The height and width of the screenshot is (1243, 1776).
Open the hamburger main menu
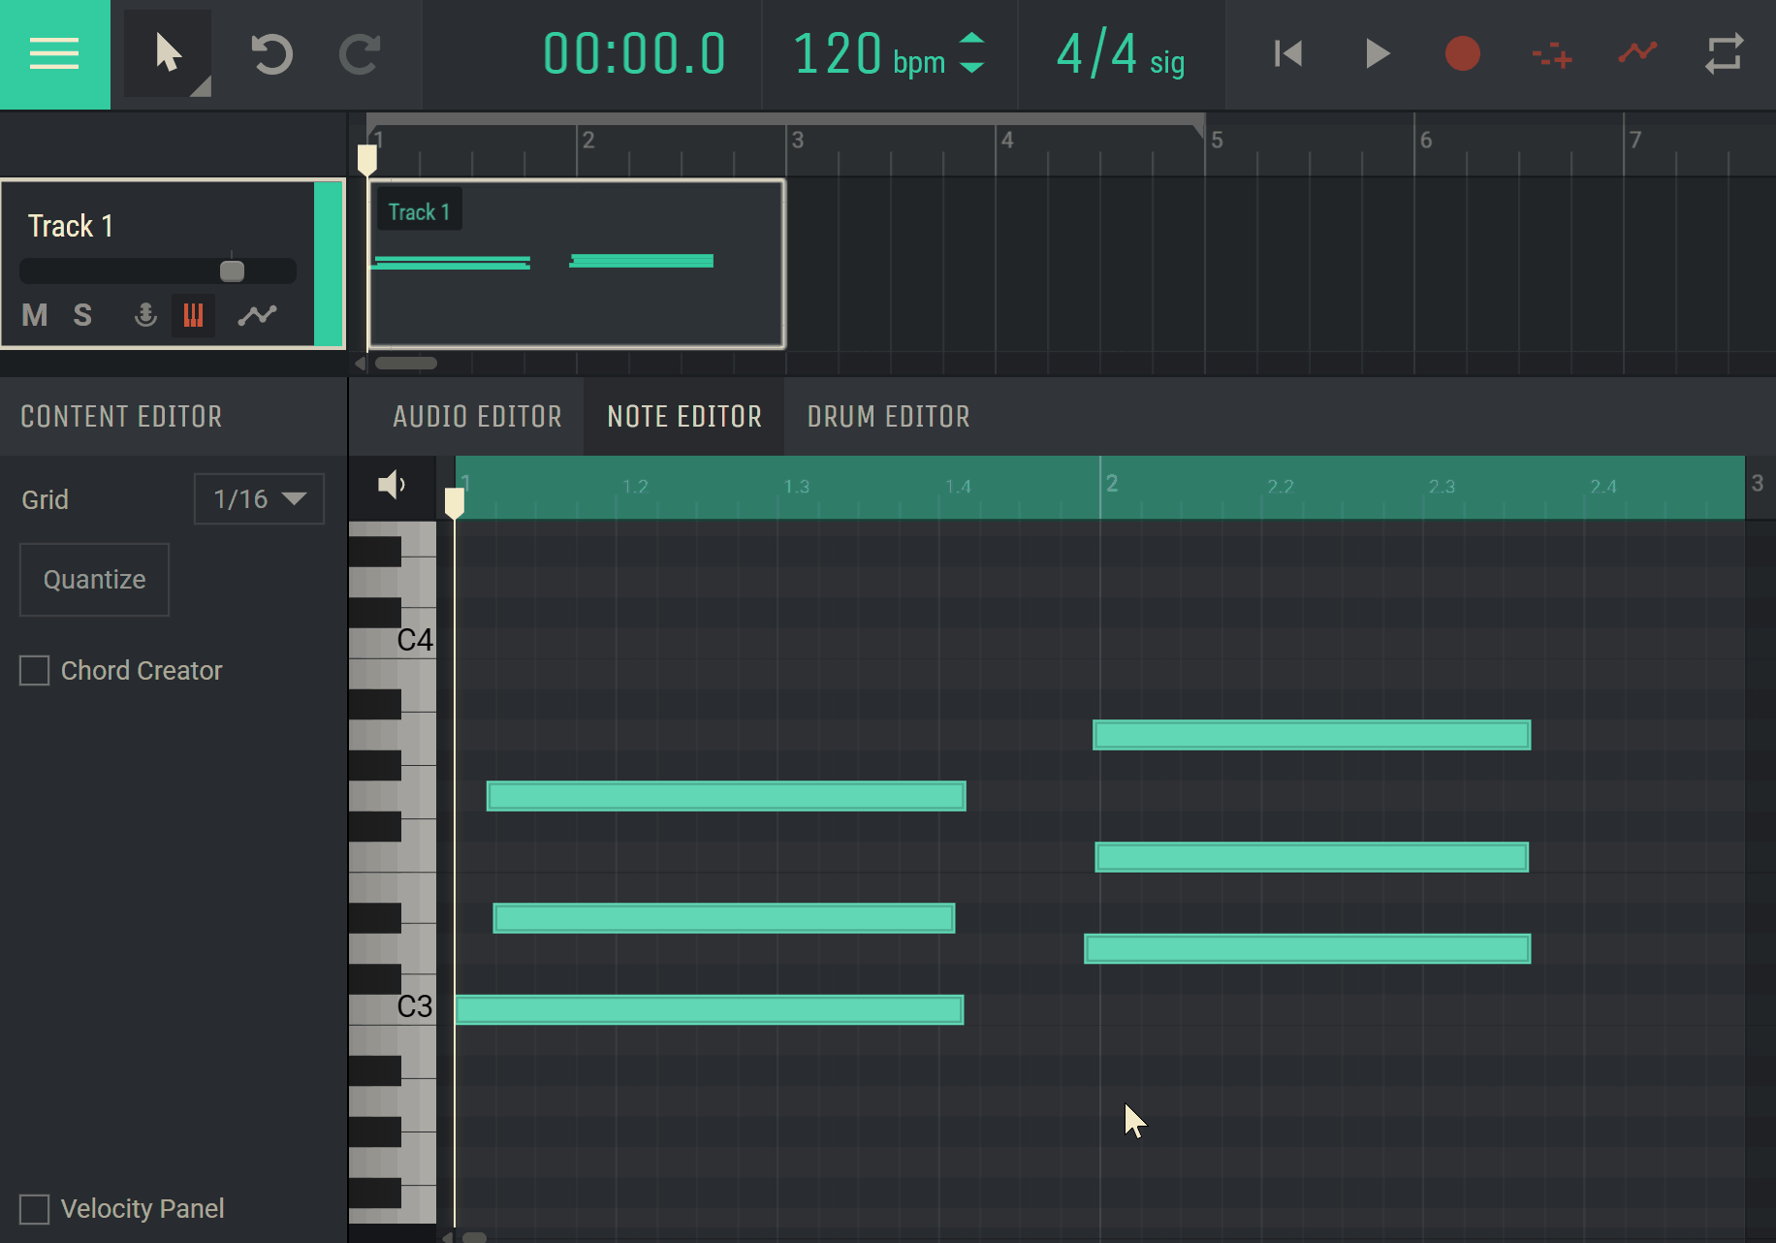54,54
